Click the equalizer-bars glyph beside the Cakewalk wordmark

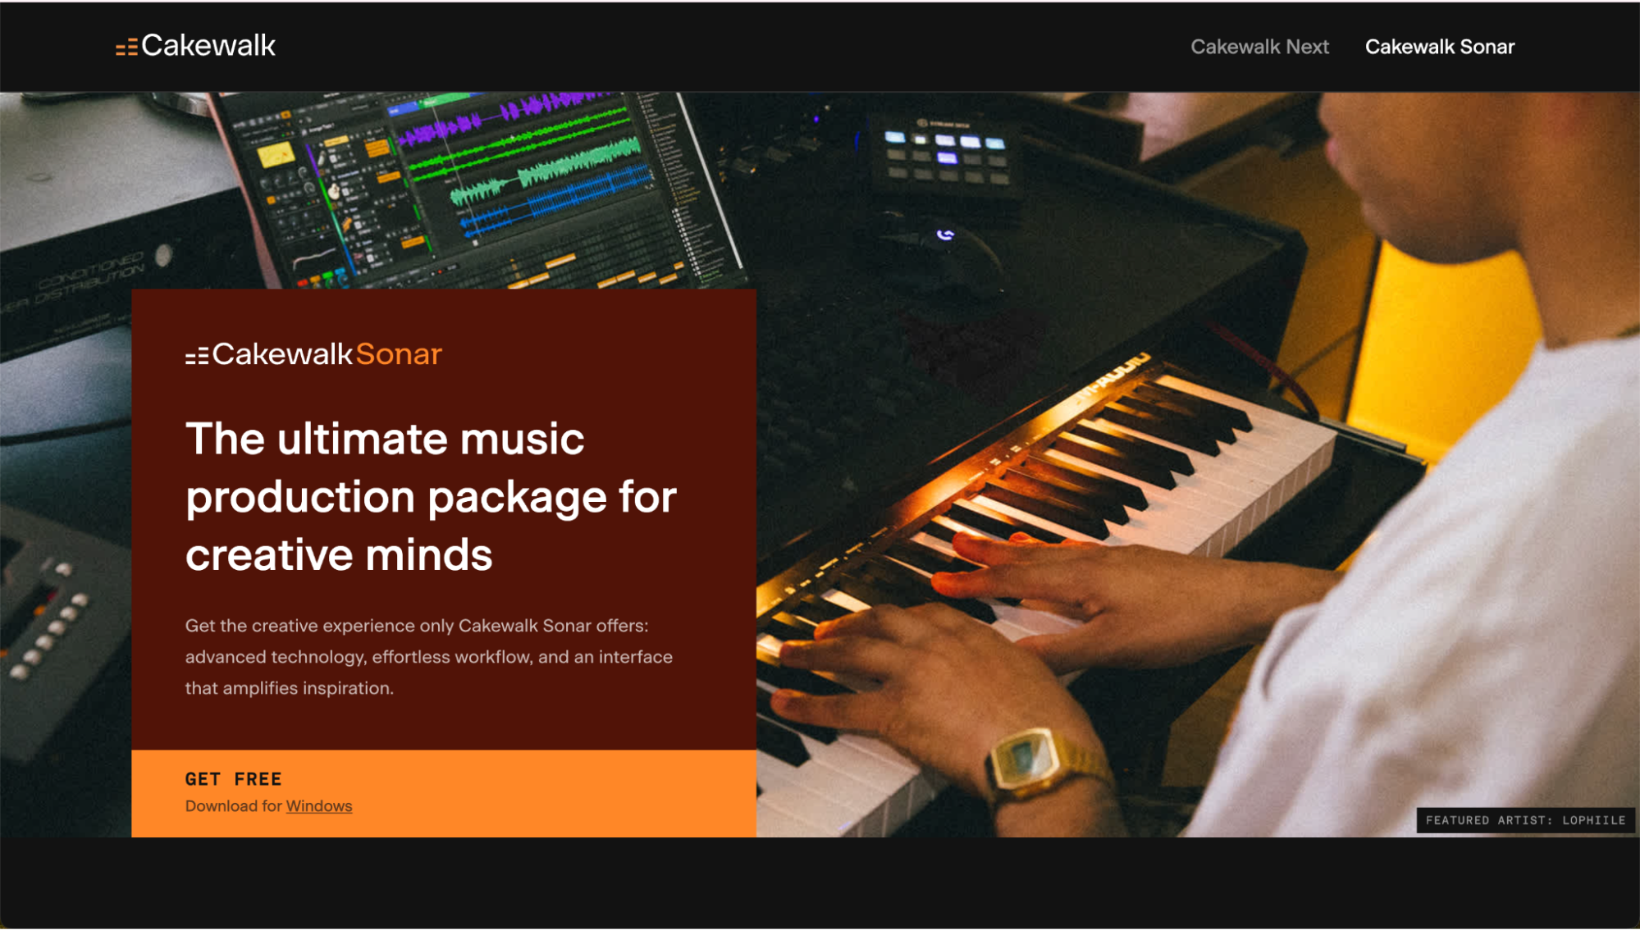point(126,46)
